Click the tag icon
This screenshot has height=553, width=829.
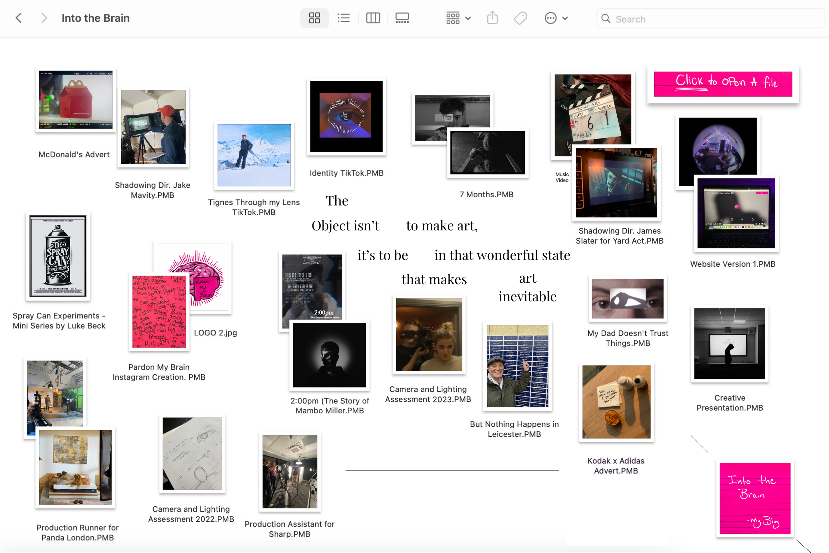[520, 18]
